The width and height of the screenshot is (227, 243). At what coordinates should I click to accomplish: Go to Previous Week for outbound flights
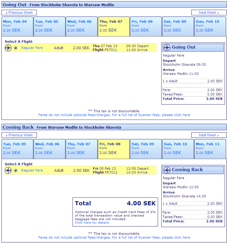[x=19, y=13]
